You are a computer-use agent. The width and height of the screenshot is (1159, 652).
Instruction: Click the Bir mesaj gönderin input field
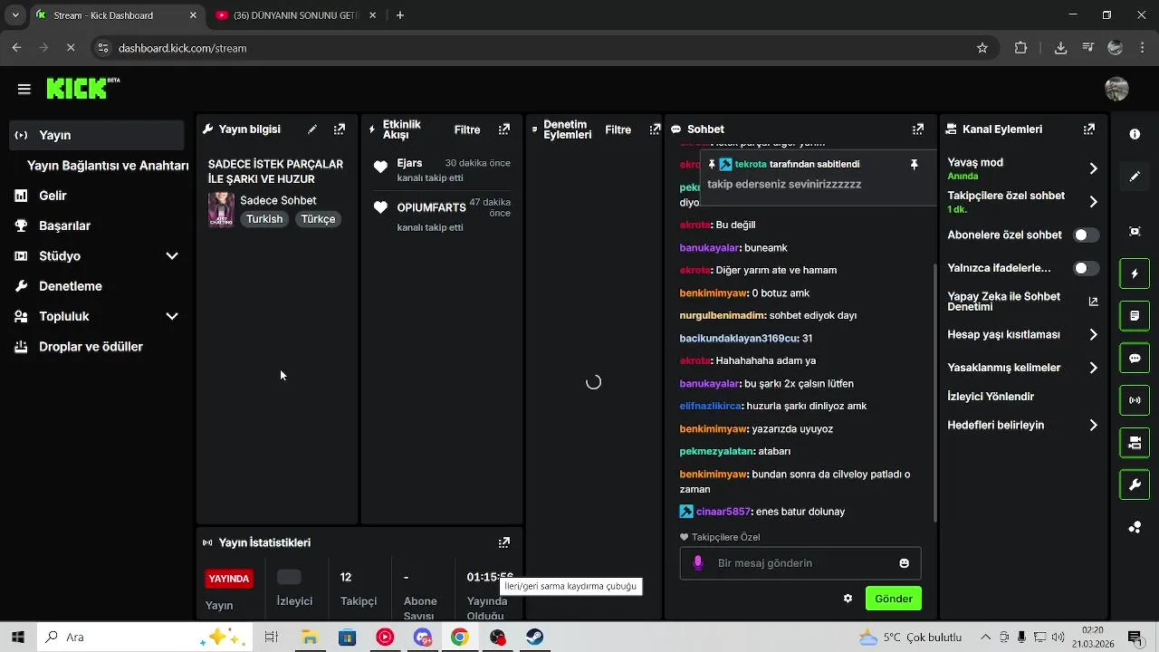[800, 563]
